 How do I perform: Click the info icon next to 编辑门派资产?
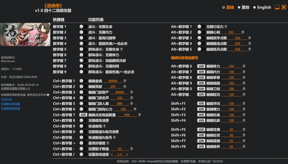coord(131,92)
